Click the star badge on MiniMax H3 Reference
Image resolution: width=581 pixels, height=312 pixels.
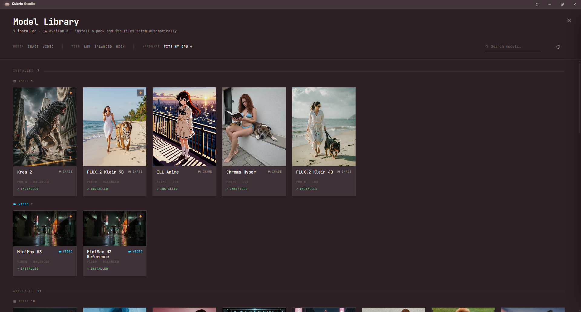(141, 216)
